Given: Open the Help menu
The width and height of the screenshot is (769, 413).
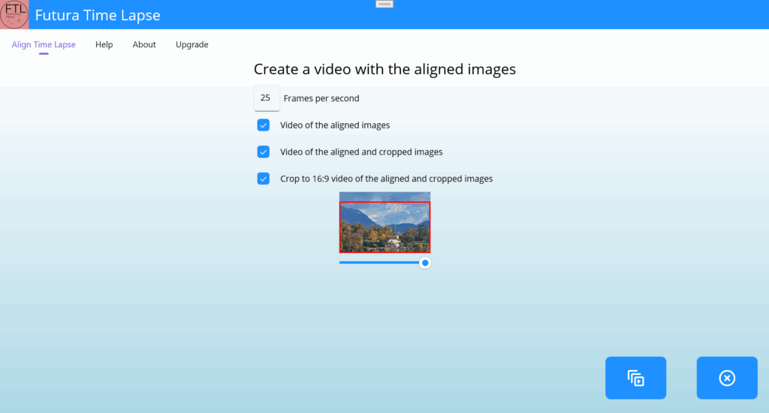Looking at the screenshot, I should (104, 45).
